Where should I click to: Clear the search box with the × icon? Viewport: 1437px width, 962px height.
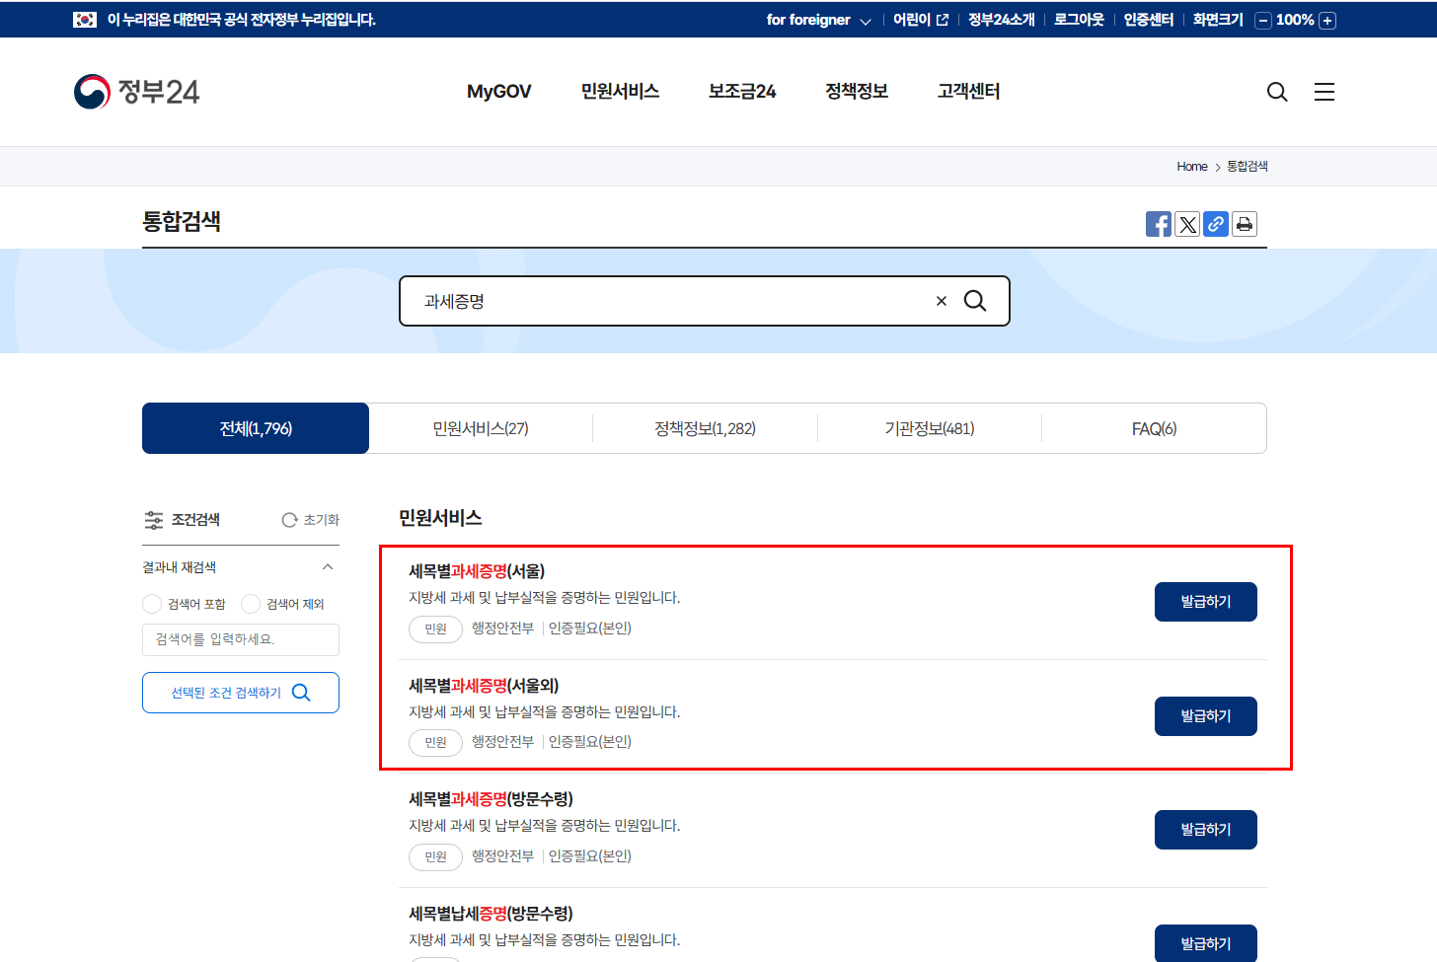point(941,300)
